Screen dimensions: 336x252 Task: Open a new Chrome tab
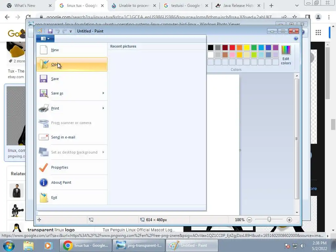(x=271, y=6)
